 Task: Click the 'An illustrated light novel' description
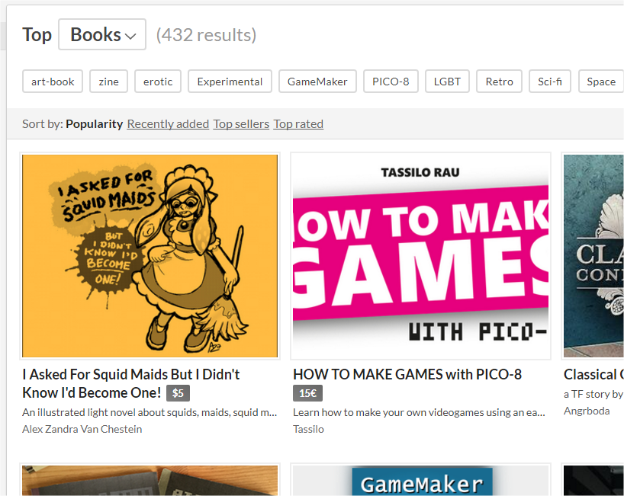150,412
